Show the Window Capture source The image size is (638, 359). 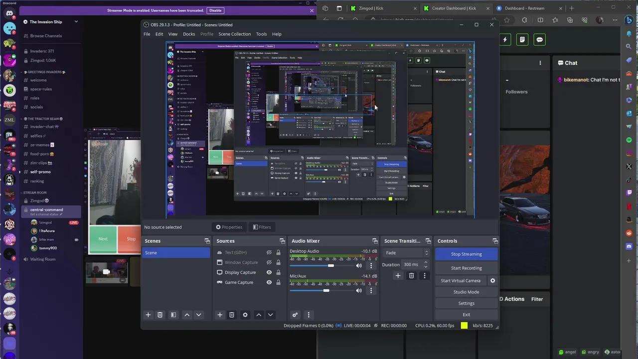(269, 262)
